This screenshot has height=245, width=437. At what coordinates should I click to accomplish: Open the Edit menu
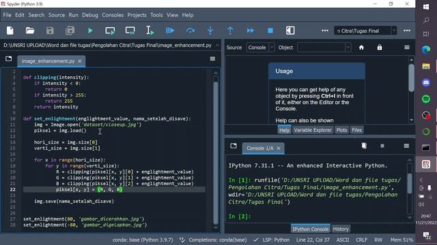tap(20, 15)
